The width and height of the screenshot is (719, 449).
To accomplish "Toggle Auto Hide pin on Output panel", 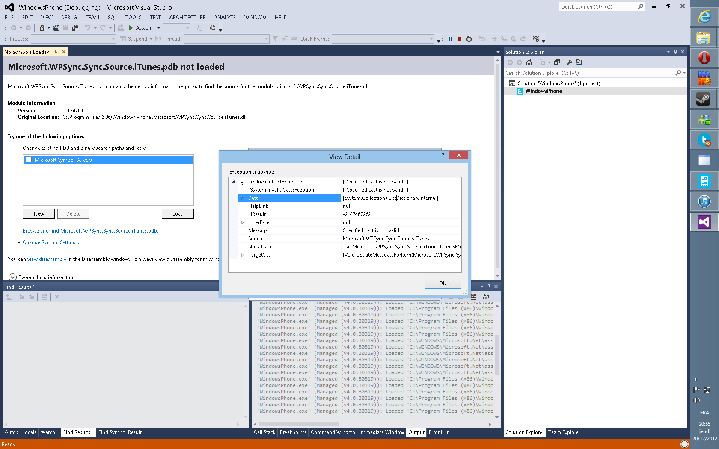I will pos(489,287).
